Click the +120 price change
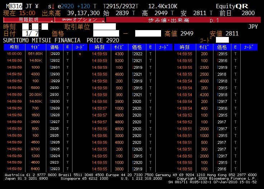 point(84,6)
